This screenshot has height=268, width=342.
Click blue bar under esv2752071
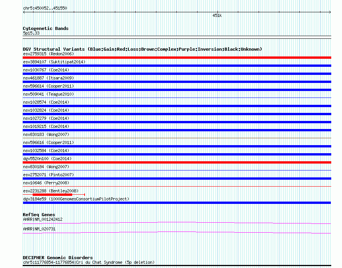tap(177, 179)
